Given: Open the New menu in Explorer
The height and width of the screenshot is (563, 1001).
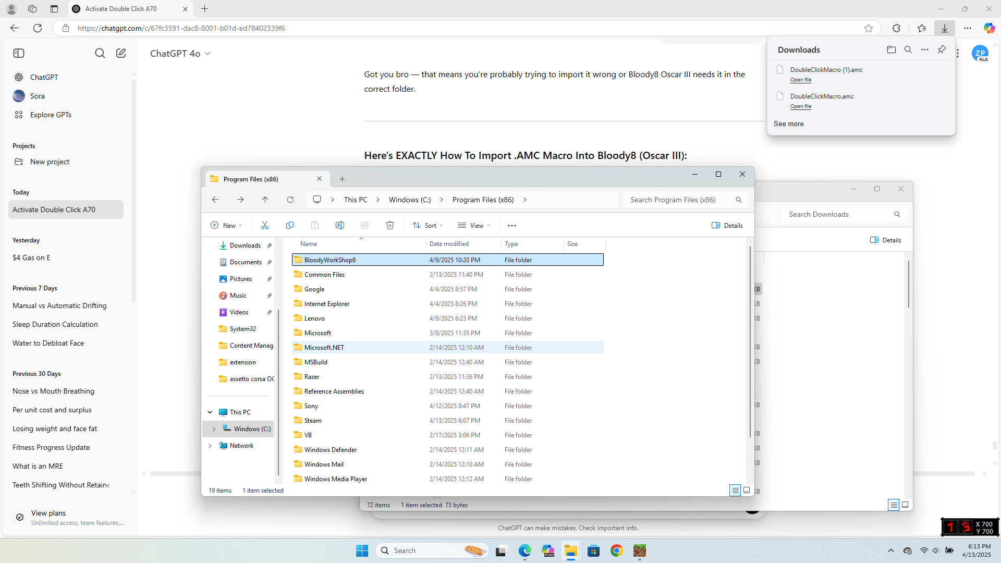Looking at the screenshot, I should (226, 225).
